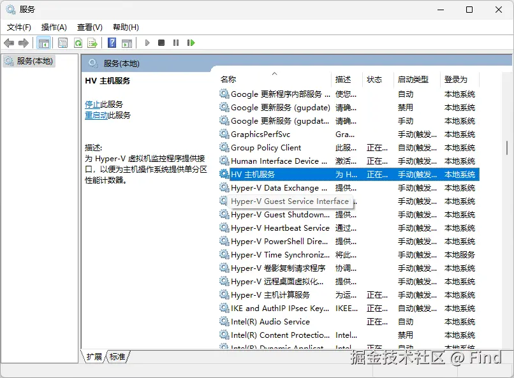Click the 停止 link for this service

click(x=92, y=105)
